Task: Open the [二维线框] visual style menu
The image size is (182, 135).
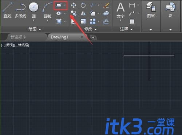Action: (21, 45)
